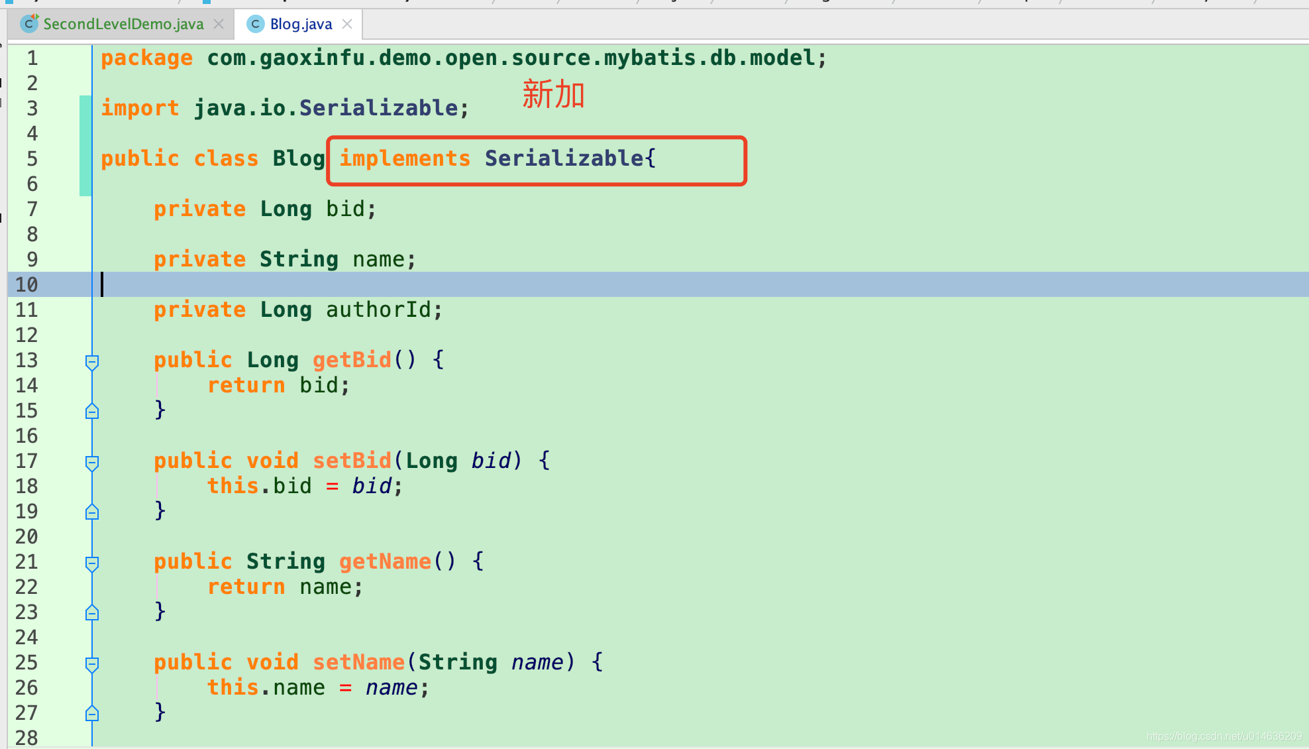The image size is (1309, 749).
Task: Click fold end marker at line 23
Action: tap(92, 612)
